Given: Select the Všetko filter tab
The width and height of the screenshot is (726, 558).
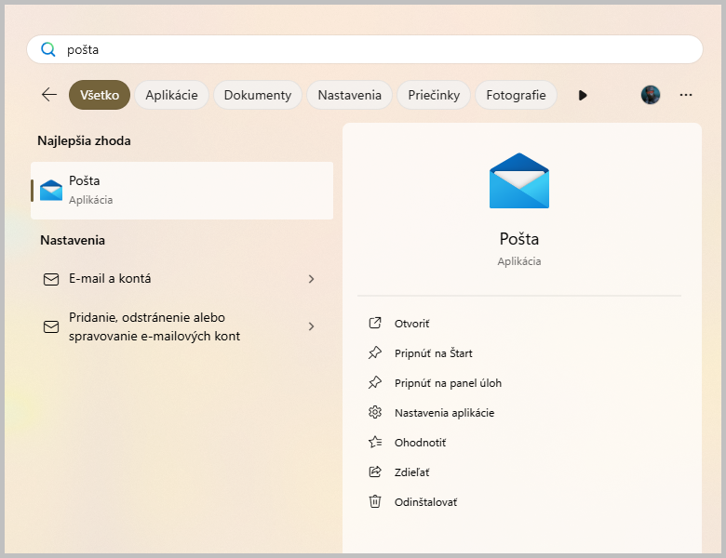Looking at the screenshot, I should (100, 95).
